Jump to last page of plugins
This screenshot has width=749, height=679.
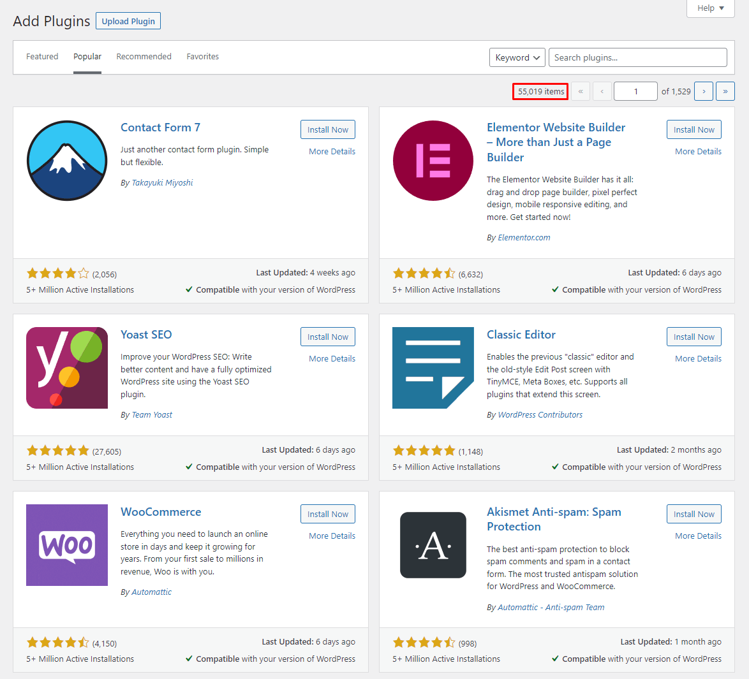click(725, 91)
